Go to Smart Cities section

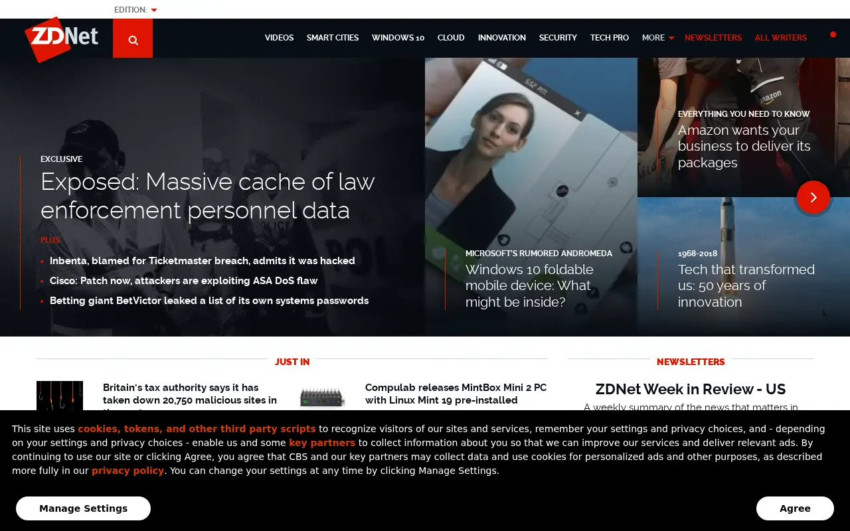(x=333, y=38)
